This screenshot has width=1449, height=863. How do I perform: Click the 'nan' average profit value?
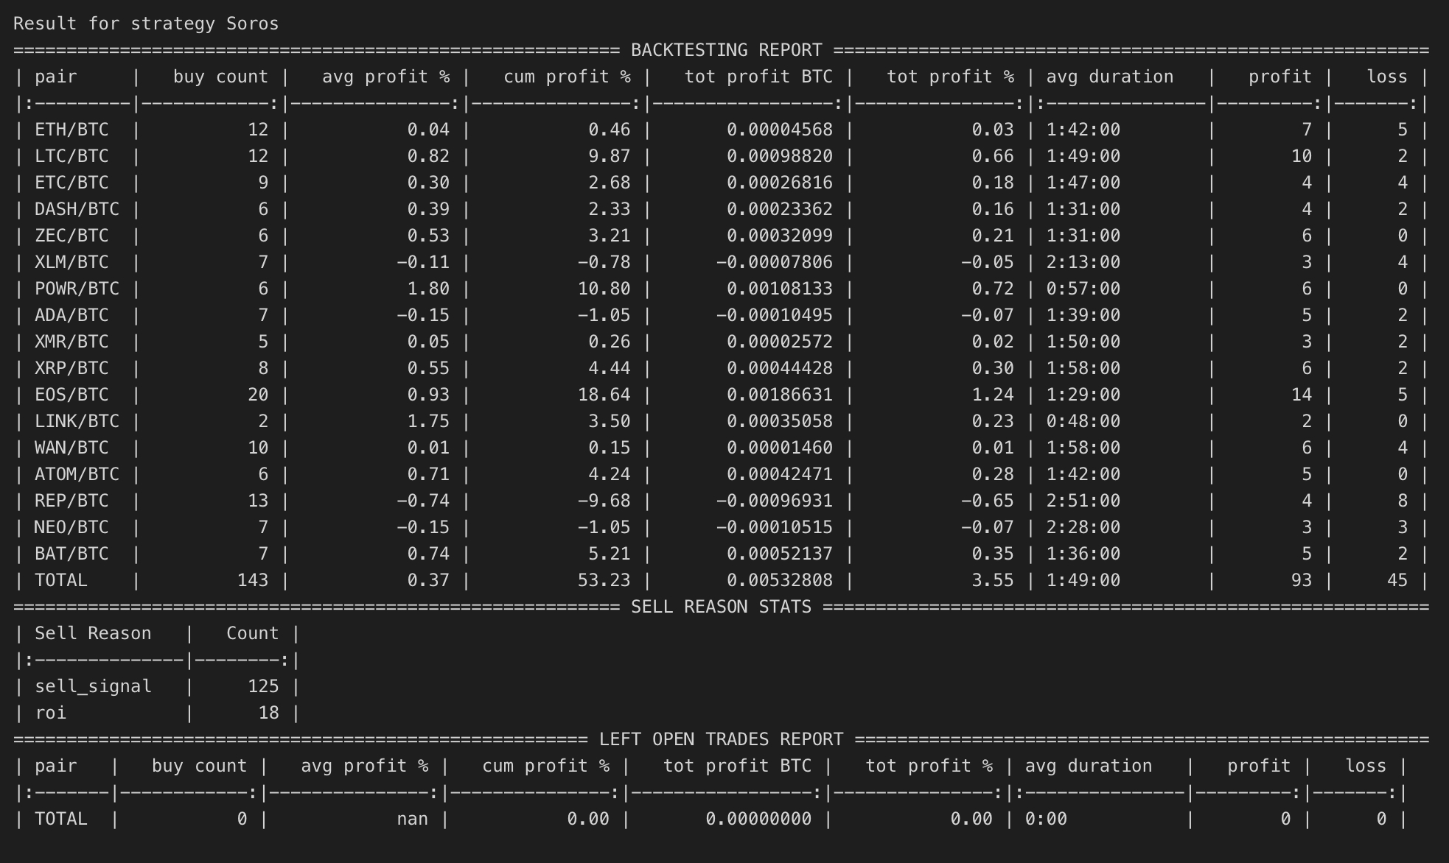(x=412, y=819)
